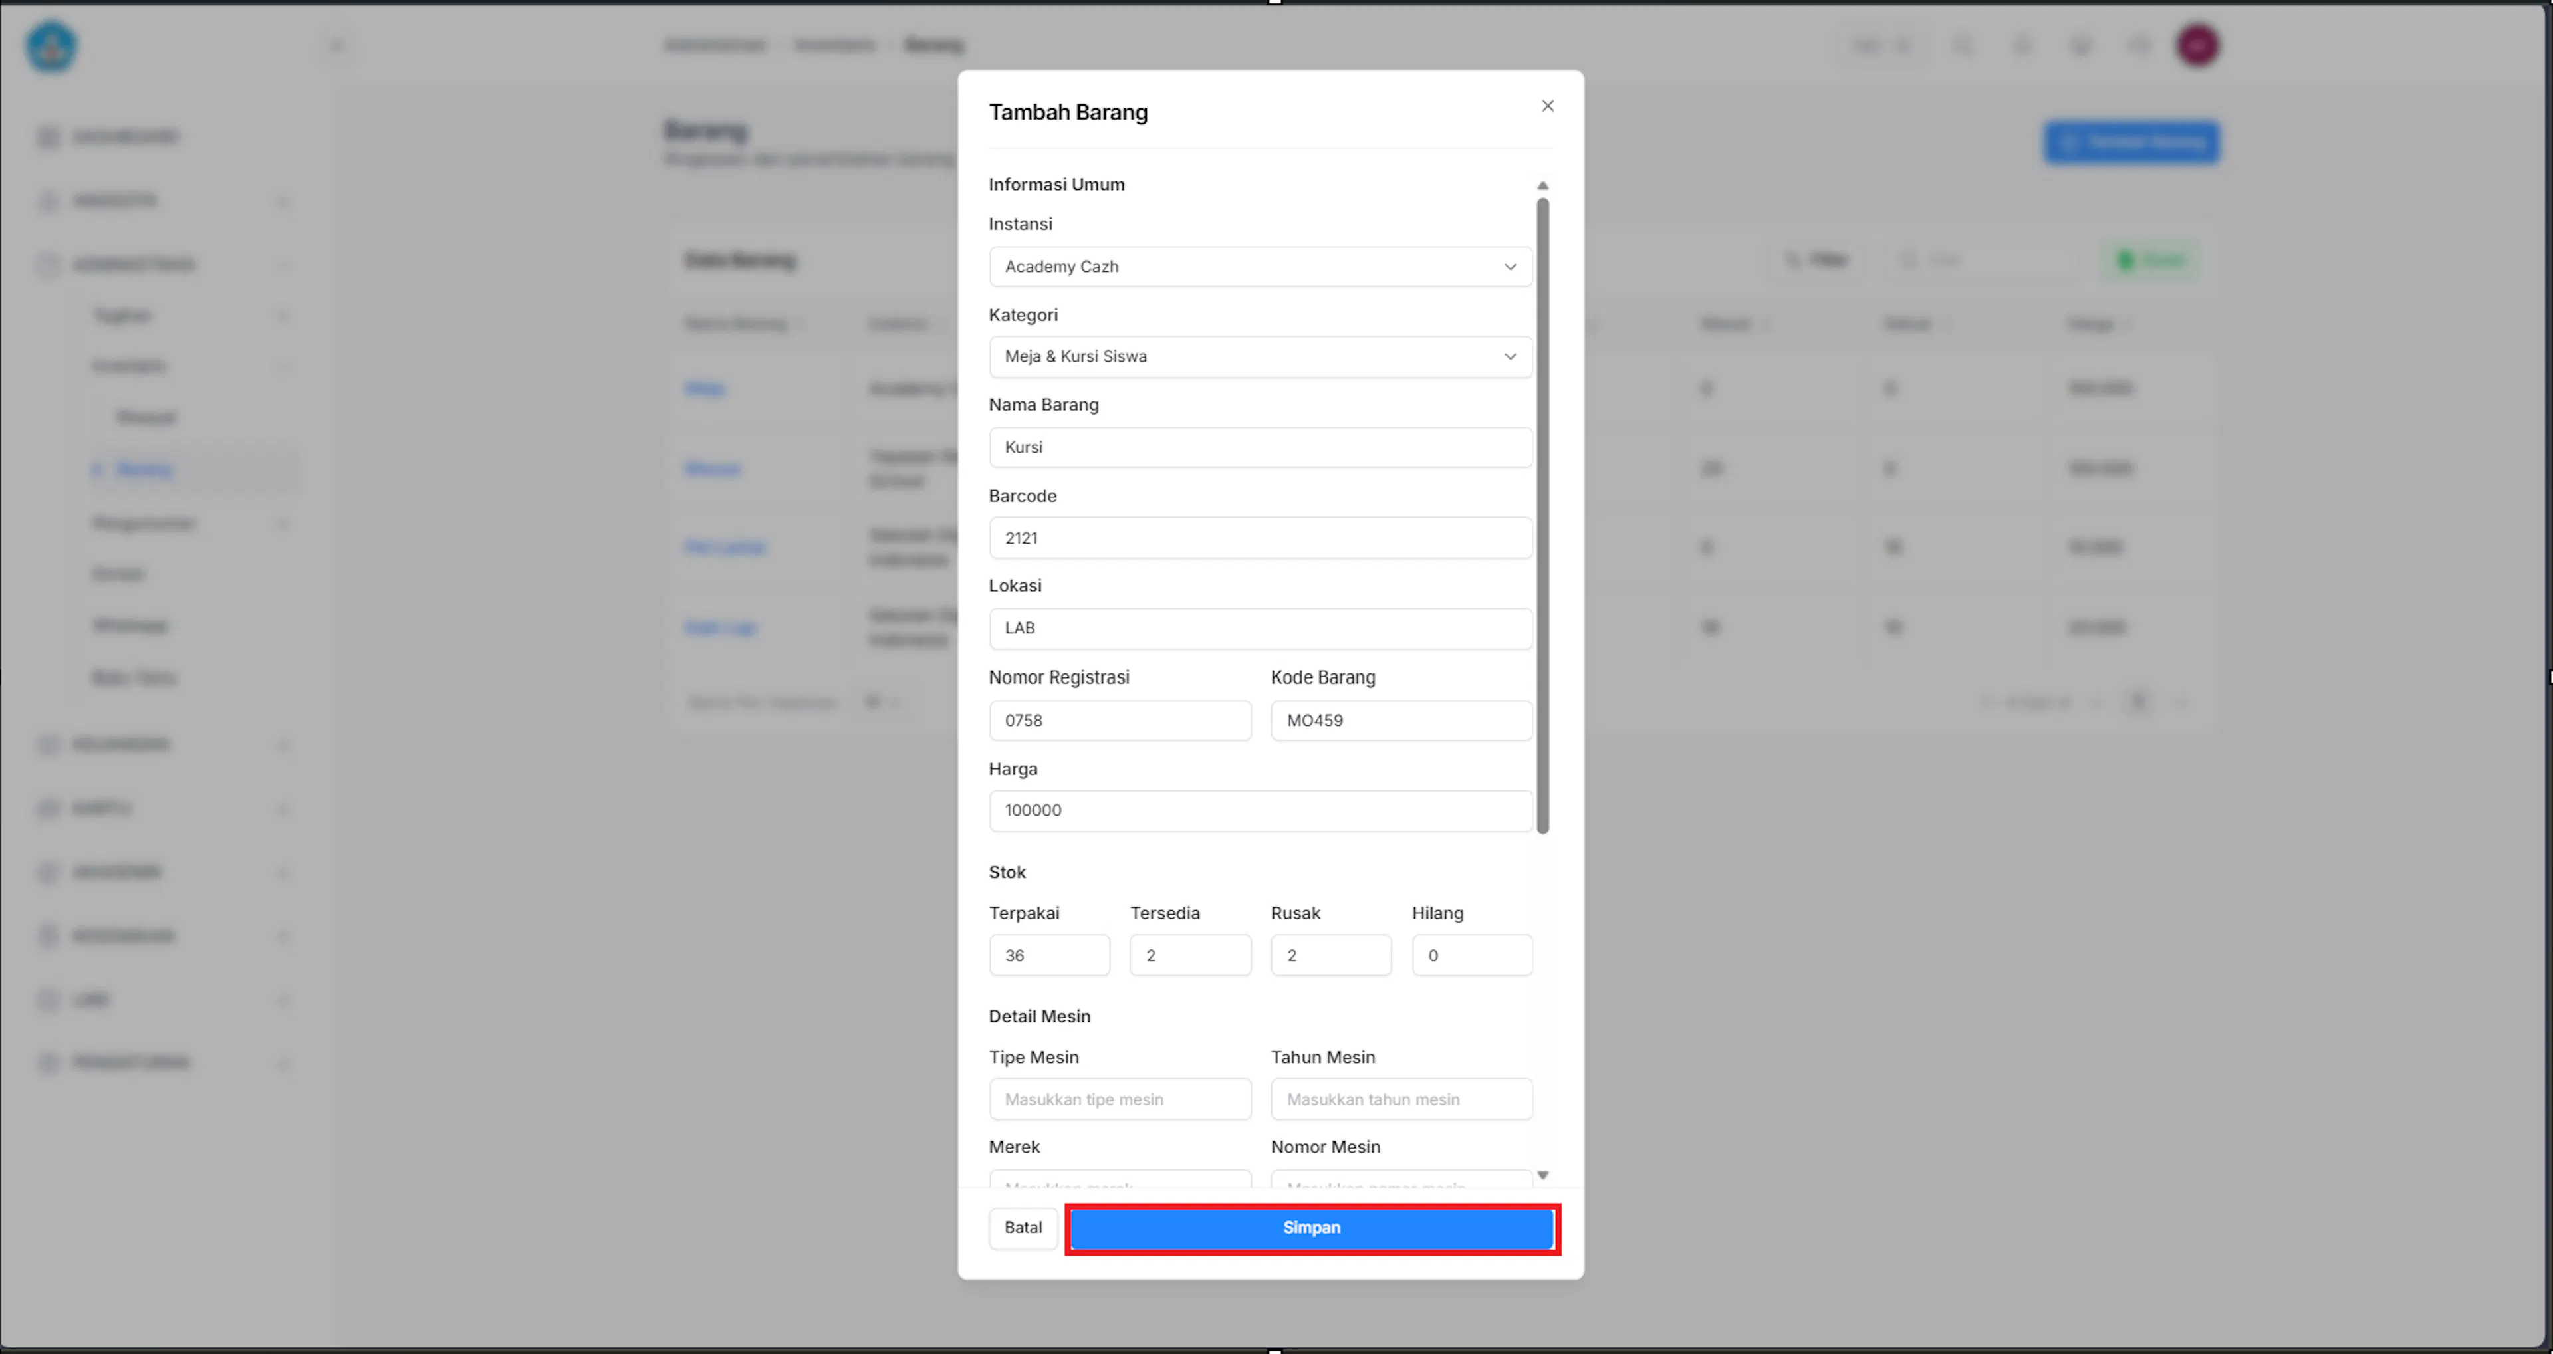Focus the Tipe Mesin input
The width and height of the screenshot is (2553, 1354).
tap(1120, 1099)
